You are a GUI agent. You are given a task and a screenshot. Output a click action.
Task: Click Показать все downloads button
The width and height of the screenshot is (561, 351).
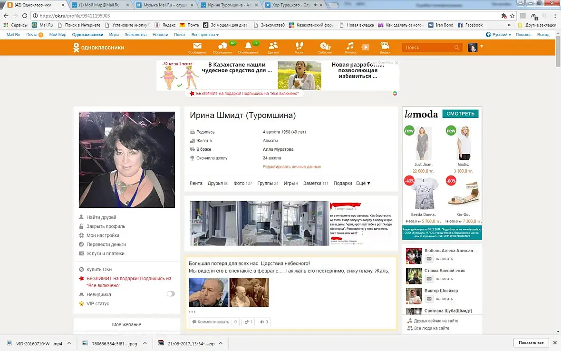coord(531,342)
